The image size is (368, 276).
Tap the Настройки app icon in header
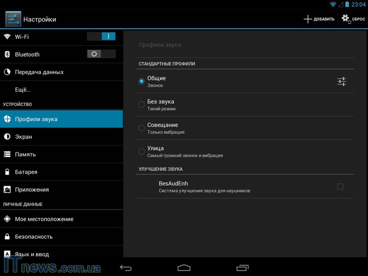[13, 19]
